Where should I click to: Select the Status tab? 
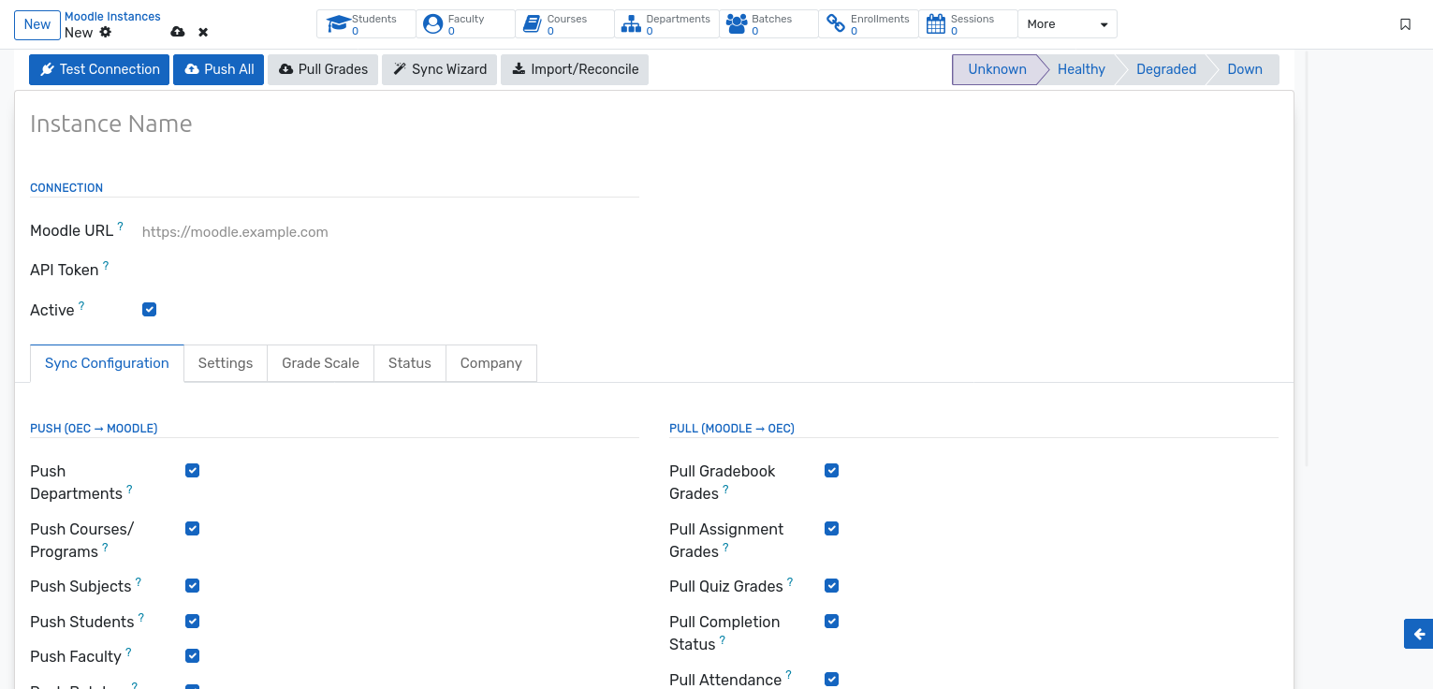click(x=410, y=363)
